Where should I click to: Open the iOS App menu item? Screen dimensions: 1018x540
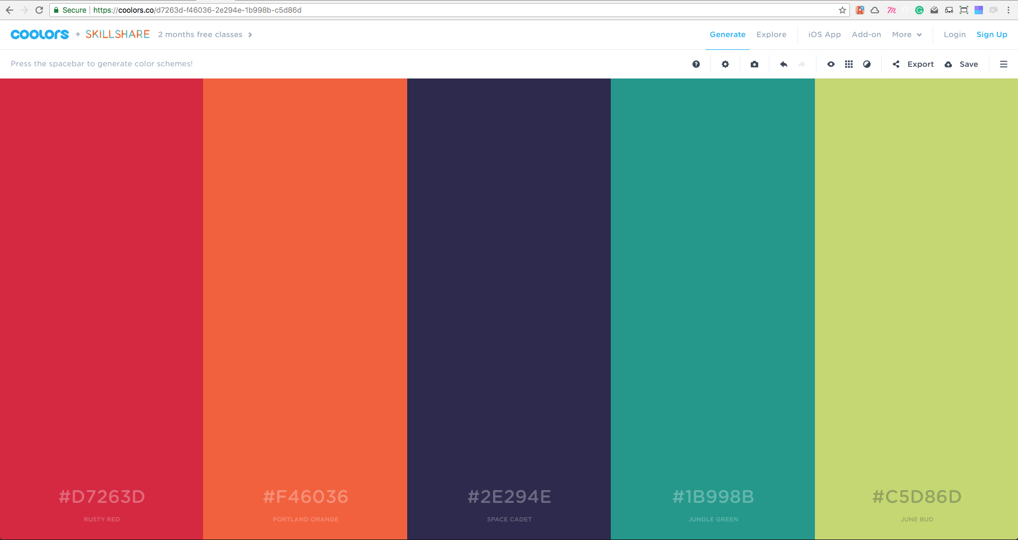pyautogui.click(x=824, y=34)
